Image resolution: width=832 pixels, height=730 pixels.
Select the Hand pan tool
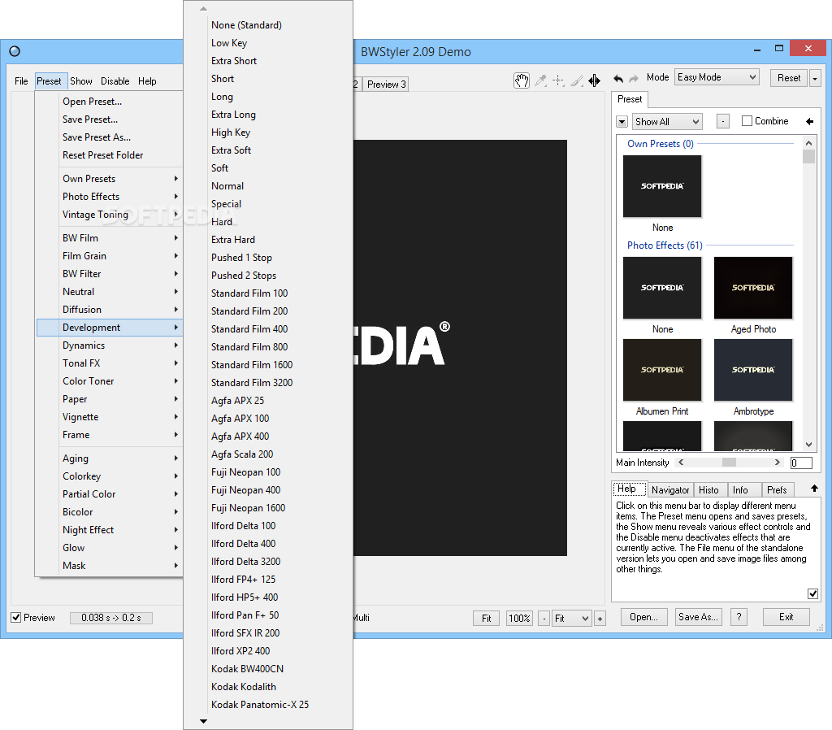click(521, 80)
